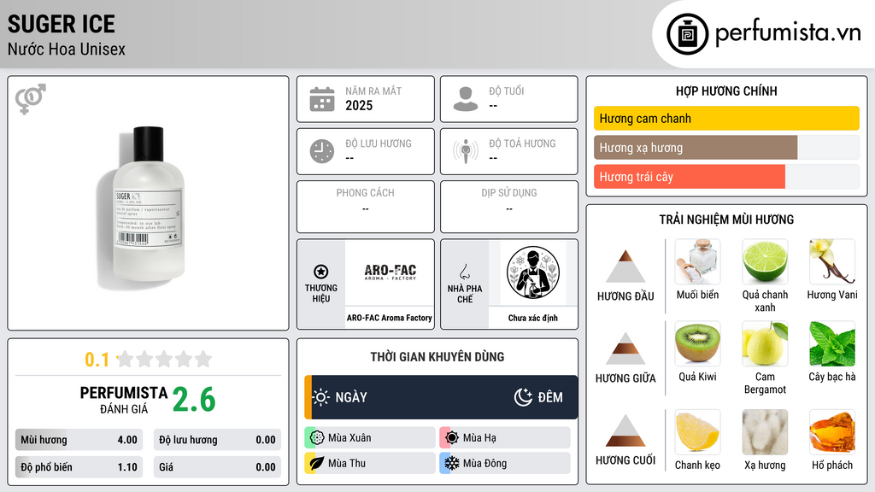The width and height of the screenshot is (875, 492).
Task: Click the perfumista.vn perfume bottle logo icon
Action: click(x=687, y=34)
